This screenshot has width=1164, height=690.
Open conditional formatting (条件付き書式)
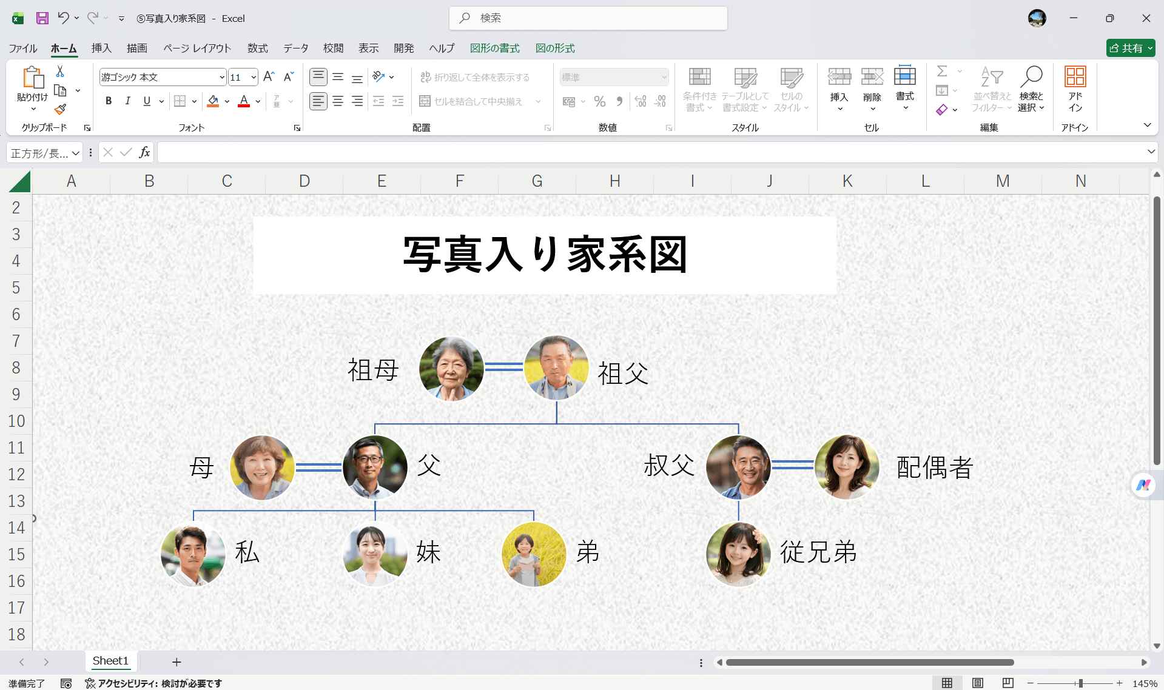699,90
